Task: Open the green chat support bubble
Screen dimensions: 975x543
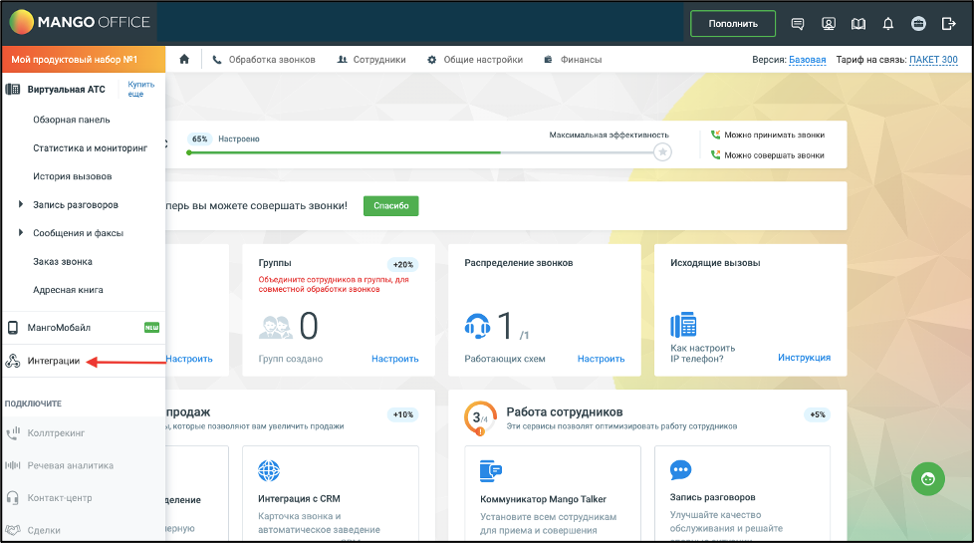Action: pyautogui.click(x=928, y=478)
